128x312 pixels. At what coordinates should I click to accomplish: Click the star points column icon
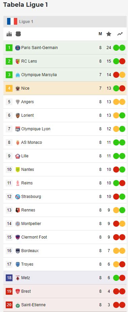[x=108, y=34]
